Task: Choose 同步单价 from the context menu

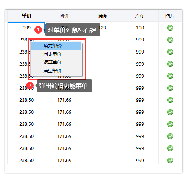Action: point(56,54)
